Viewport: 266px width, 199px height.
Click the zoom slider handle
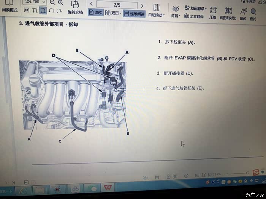(247, 173)
